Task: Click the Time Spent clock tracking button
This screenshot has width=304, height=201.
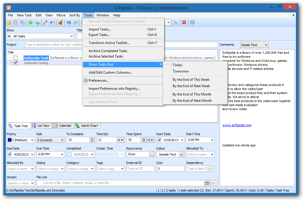Action: [x=143, y=140]
